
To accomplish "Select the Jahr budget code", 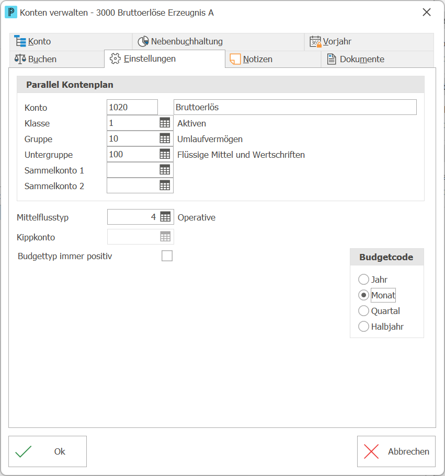I will point(363,280).
